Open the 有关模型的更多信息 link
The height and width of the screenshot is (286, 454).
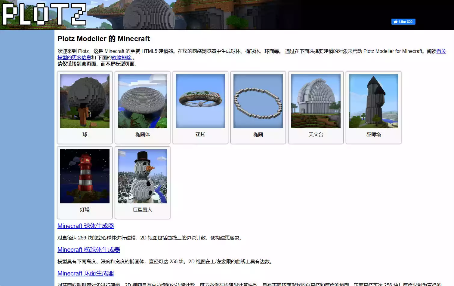[x=74, y=57]
